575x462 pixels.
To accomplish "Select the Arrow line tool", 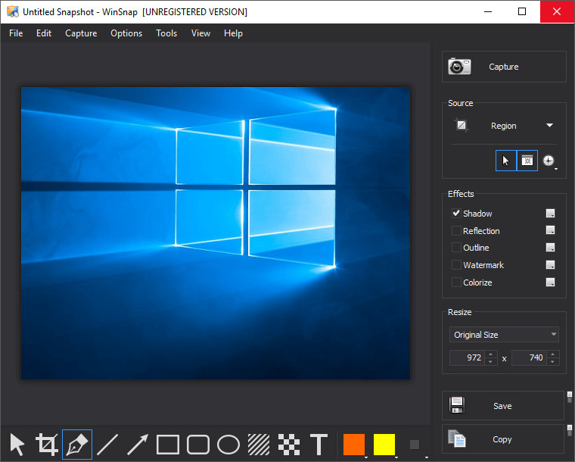I will (138, 445).
